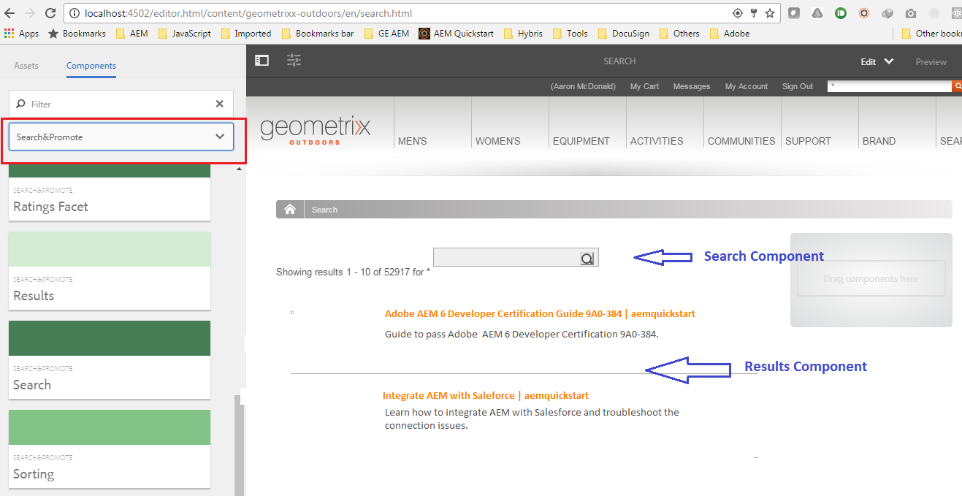Open the green LastPass-style extension icon
962x496 pixels.
(840, 12)
